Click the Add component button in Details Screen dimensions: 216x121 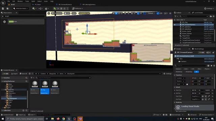(201, 52)
